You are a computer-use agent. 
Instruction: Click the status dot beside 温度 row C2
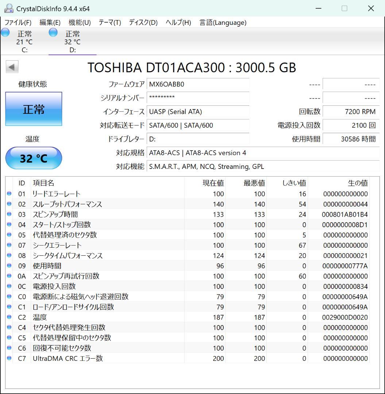8,317
